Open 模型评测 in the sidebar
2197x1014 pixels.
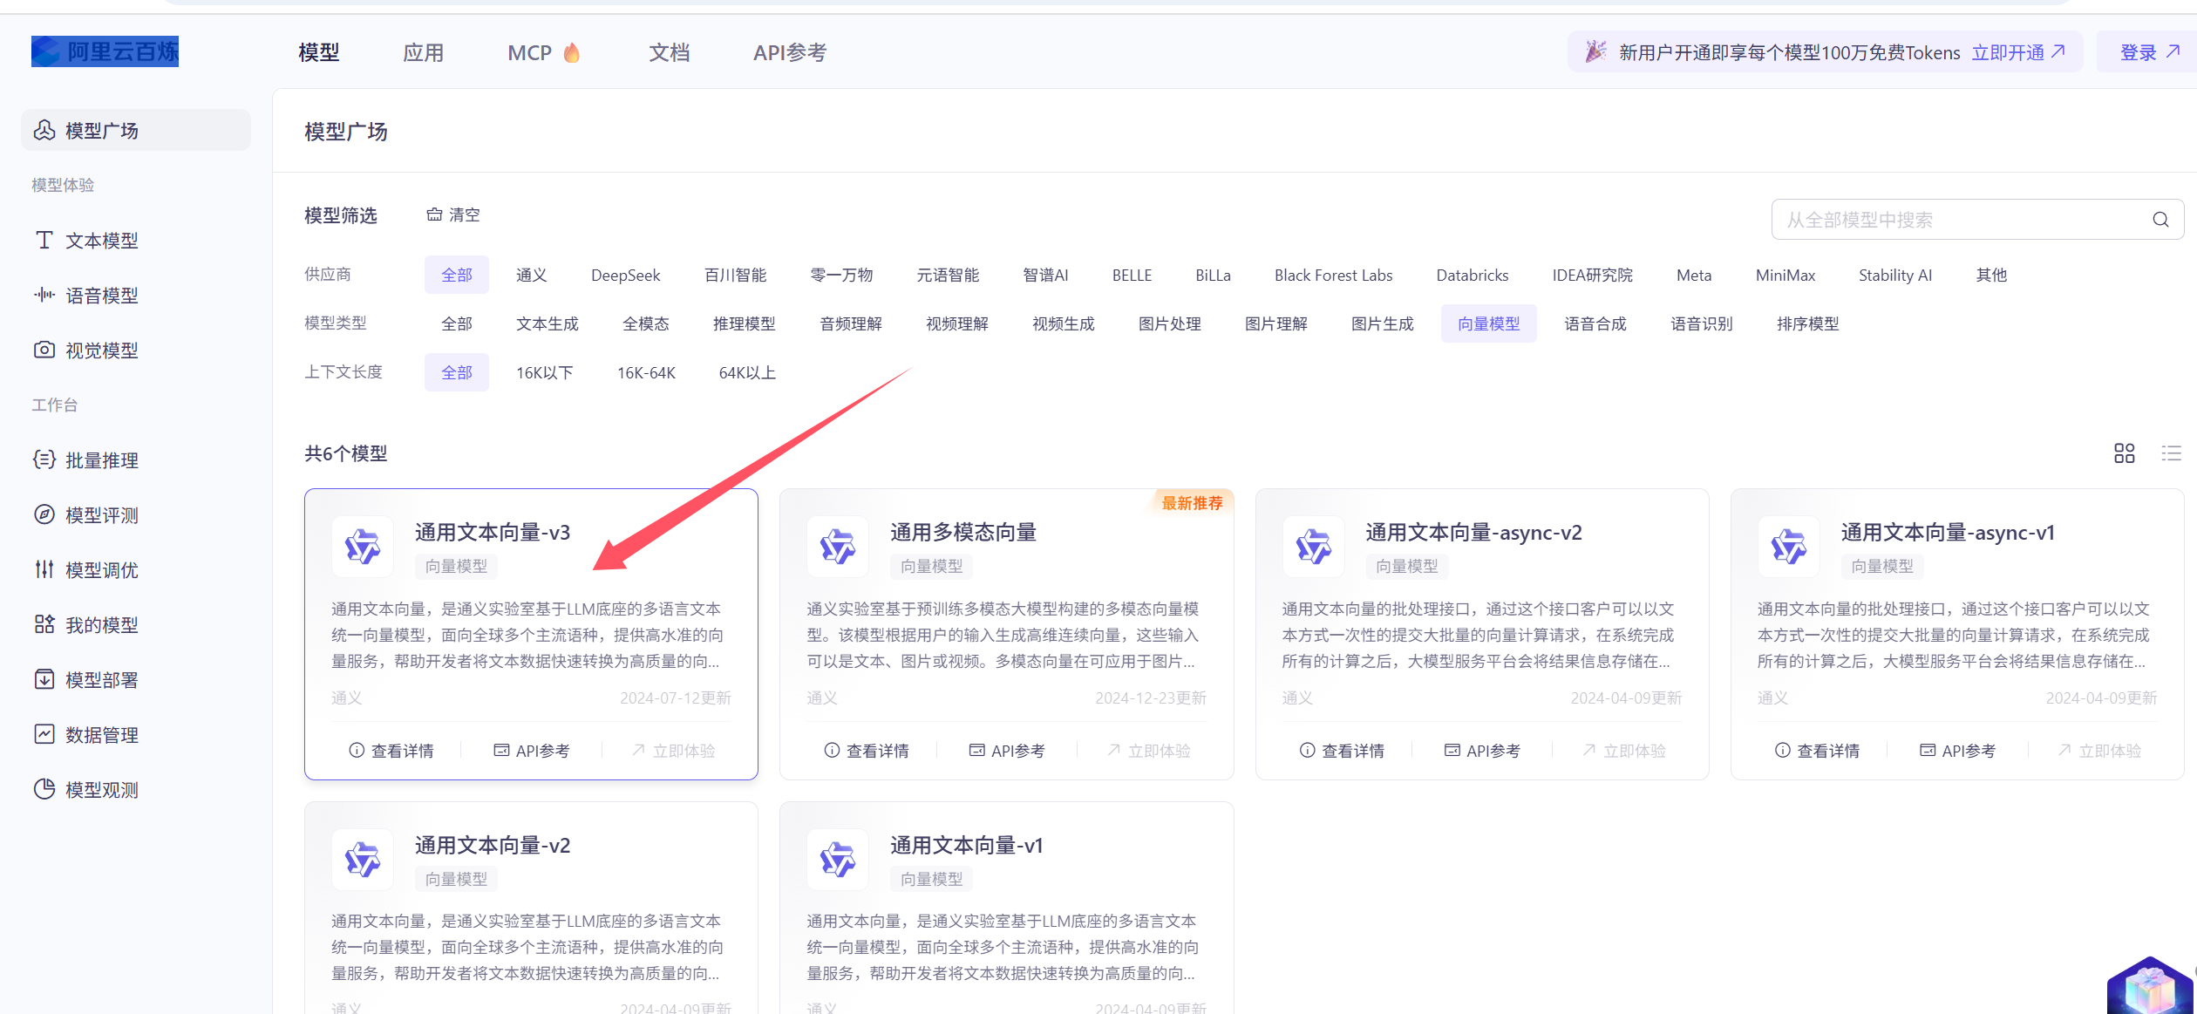pos(101,515)
